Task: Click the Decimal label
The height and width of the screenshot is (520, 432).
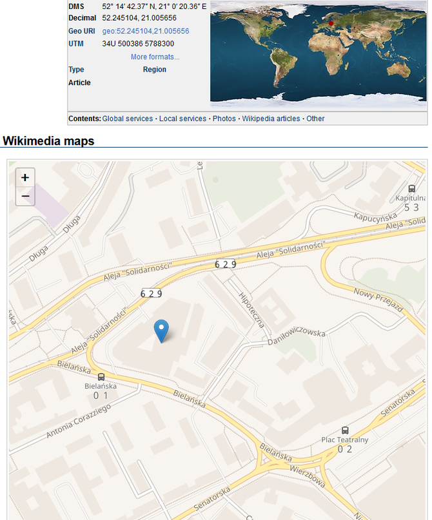Action: [83, 17]
